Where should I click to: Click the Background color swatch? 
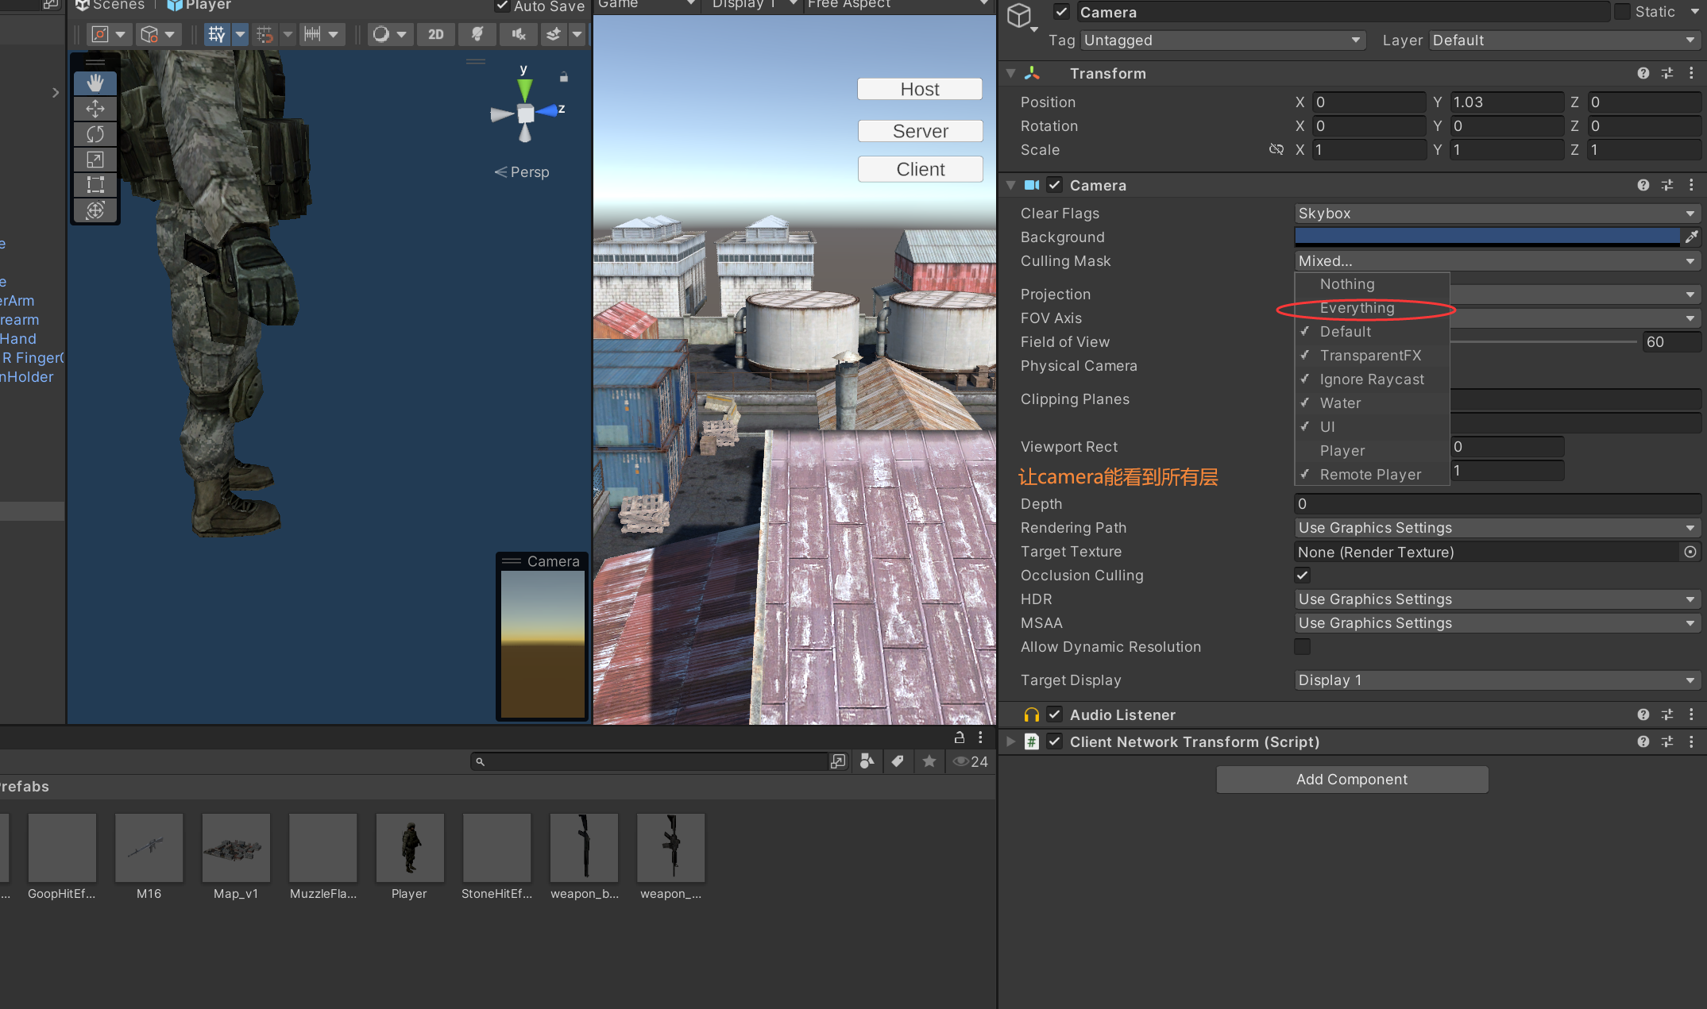pos(1487,237)
